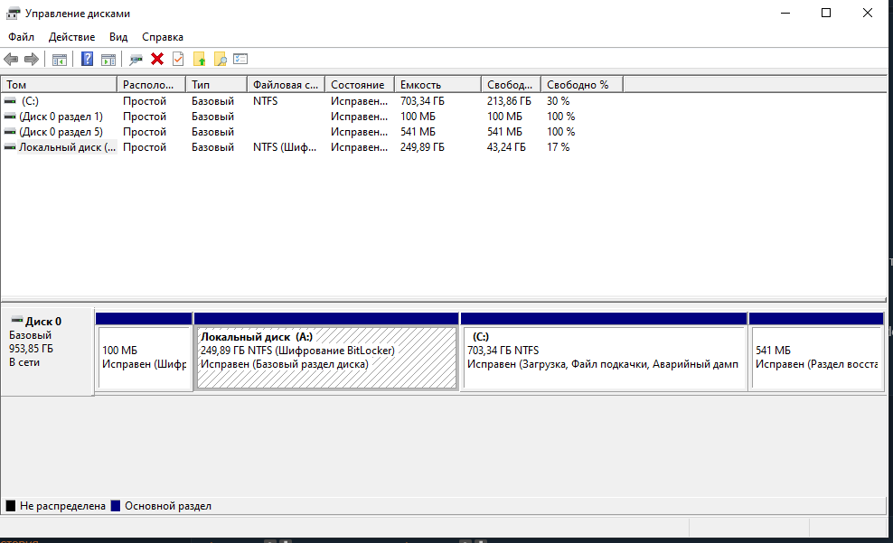Close the Disk Management window

point(868,13)
